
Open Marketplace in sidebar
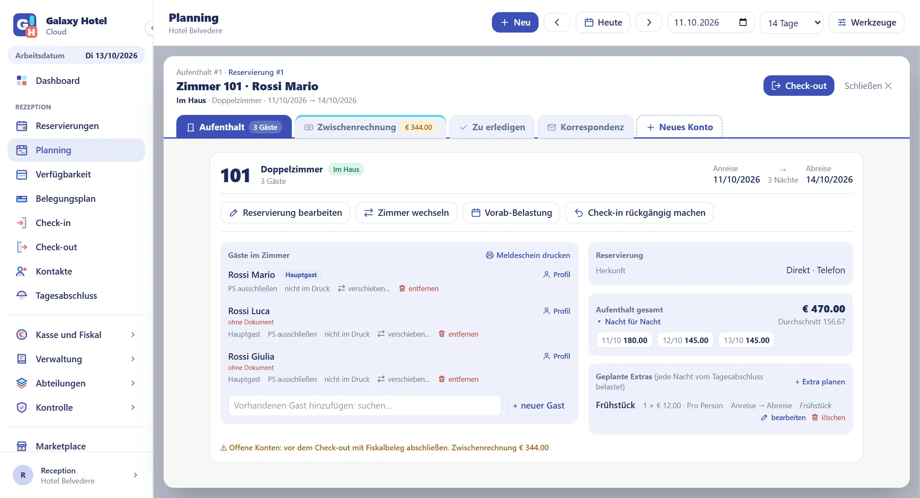(76, 446)
